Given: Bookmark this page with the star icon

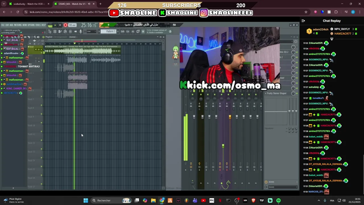Looking at the screenshot, I should click(x=306, y=12).
